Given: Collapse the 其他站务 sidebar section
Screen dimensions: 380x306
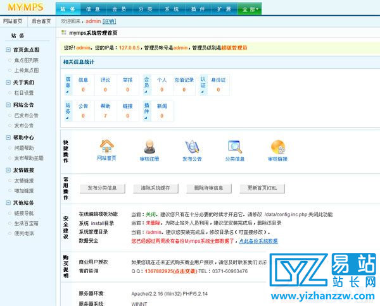Looking at the screenshot, I should point(8,202).
